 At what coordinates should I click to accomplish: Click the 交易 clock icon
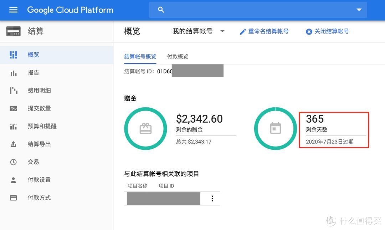point(13,162)
